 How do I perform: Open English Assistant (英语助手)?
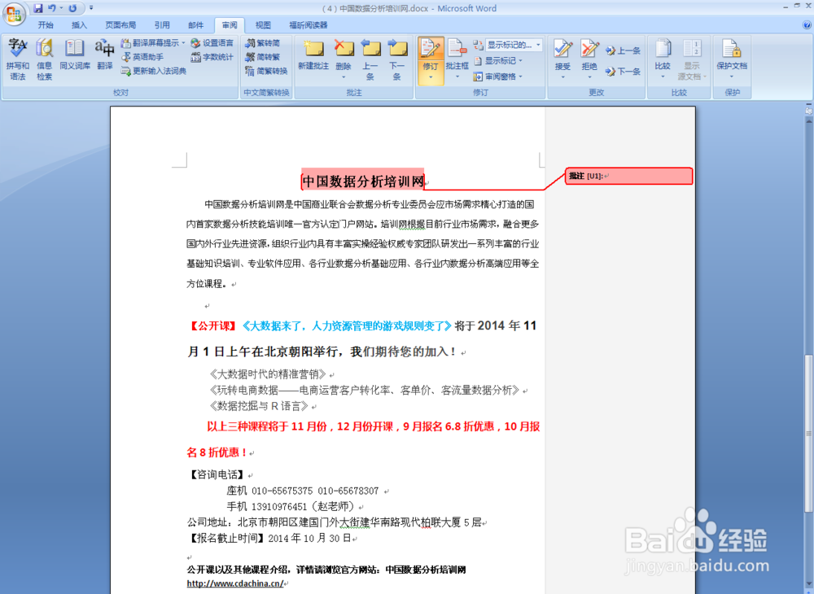[142, 56]
